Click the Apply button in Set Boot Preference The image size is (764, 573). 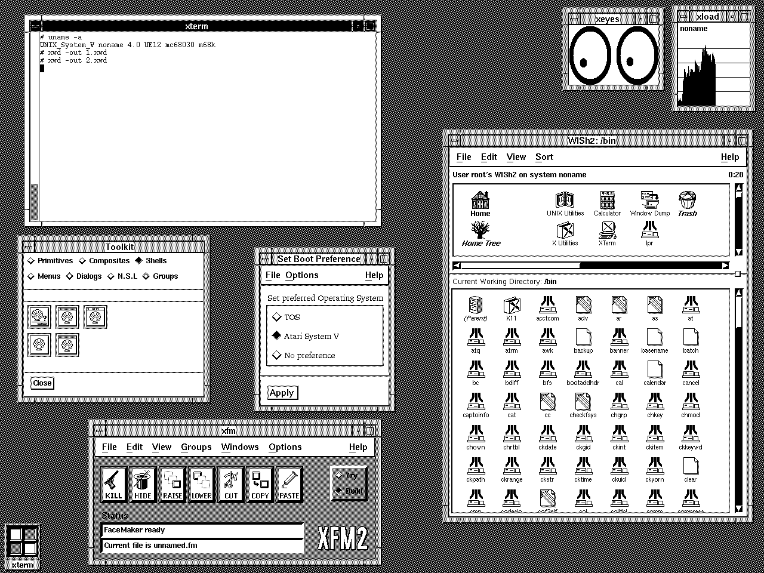[282, 392]
